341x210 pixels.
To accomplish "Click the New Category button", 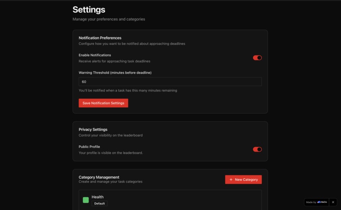I will pos(243,180).
